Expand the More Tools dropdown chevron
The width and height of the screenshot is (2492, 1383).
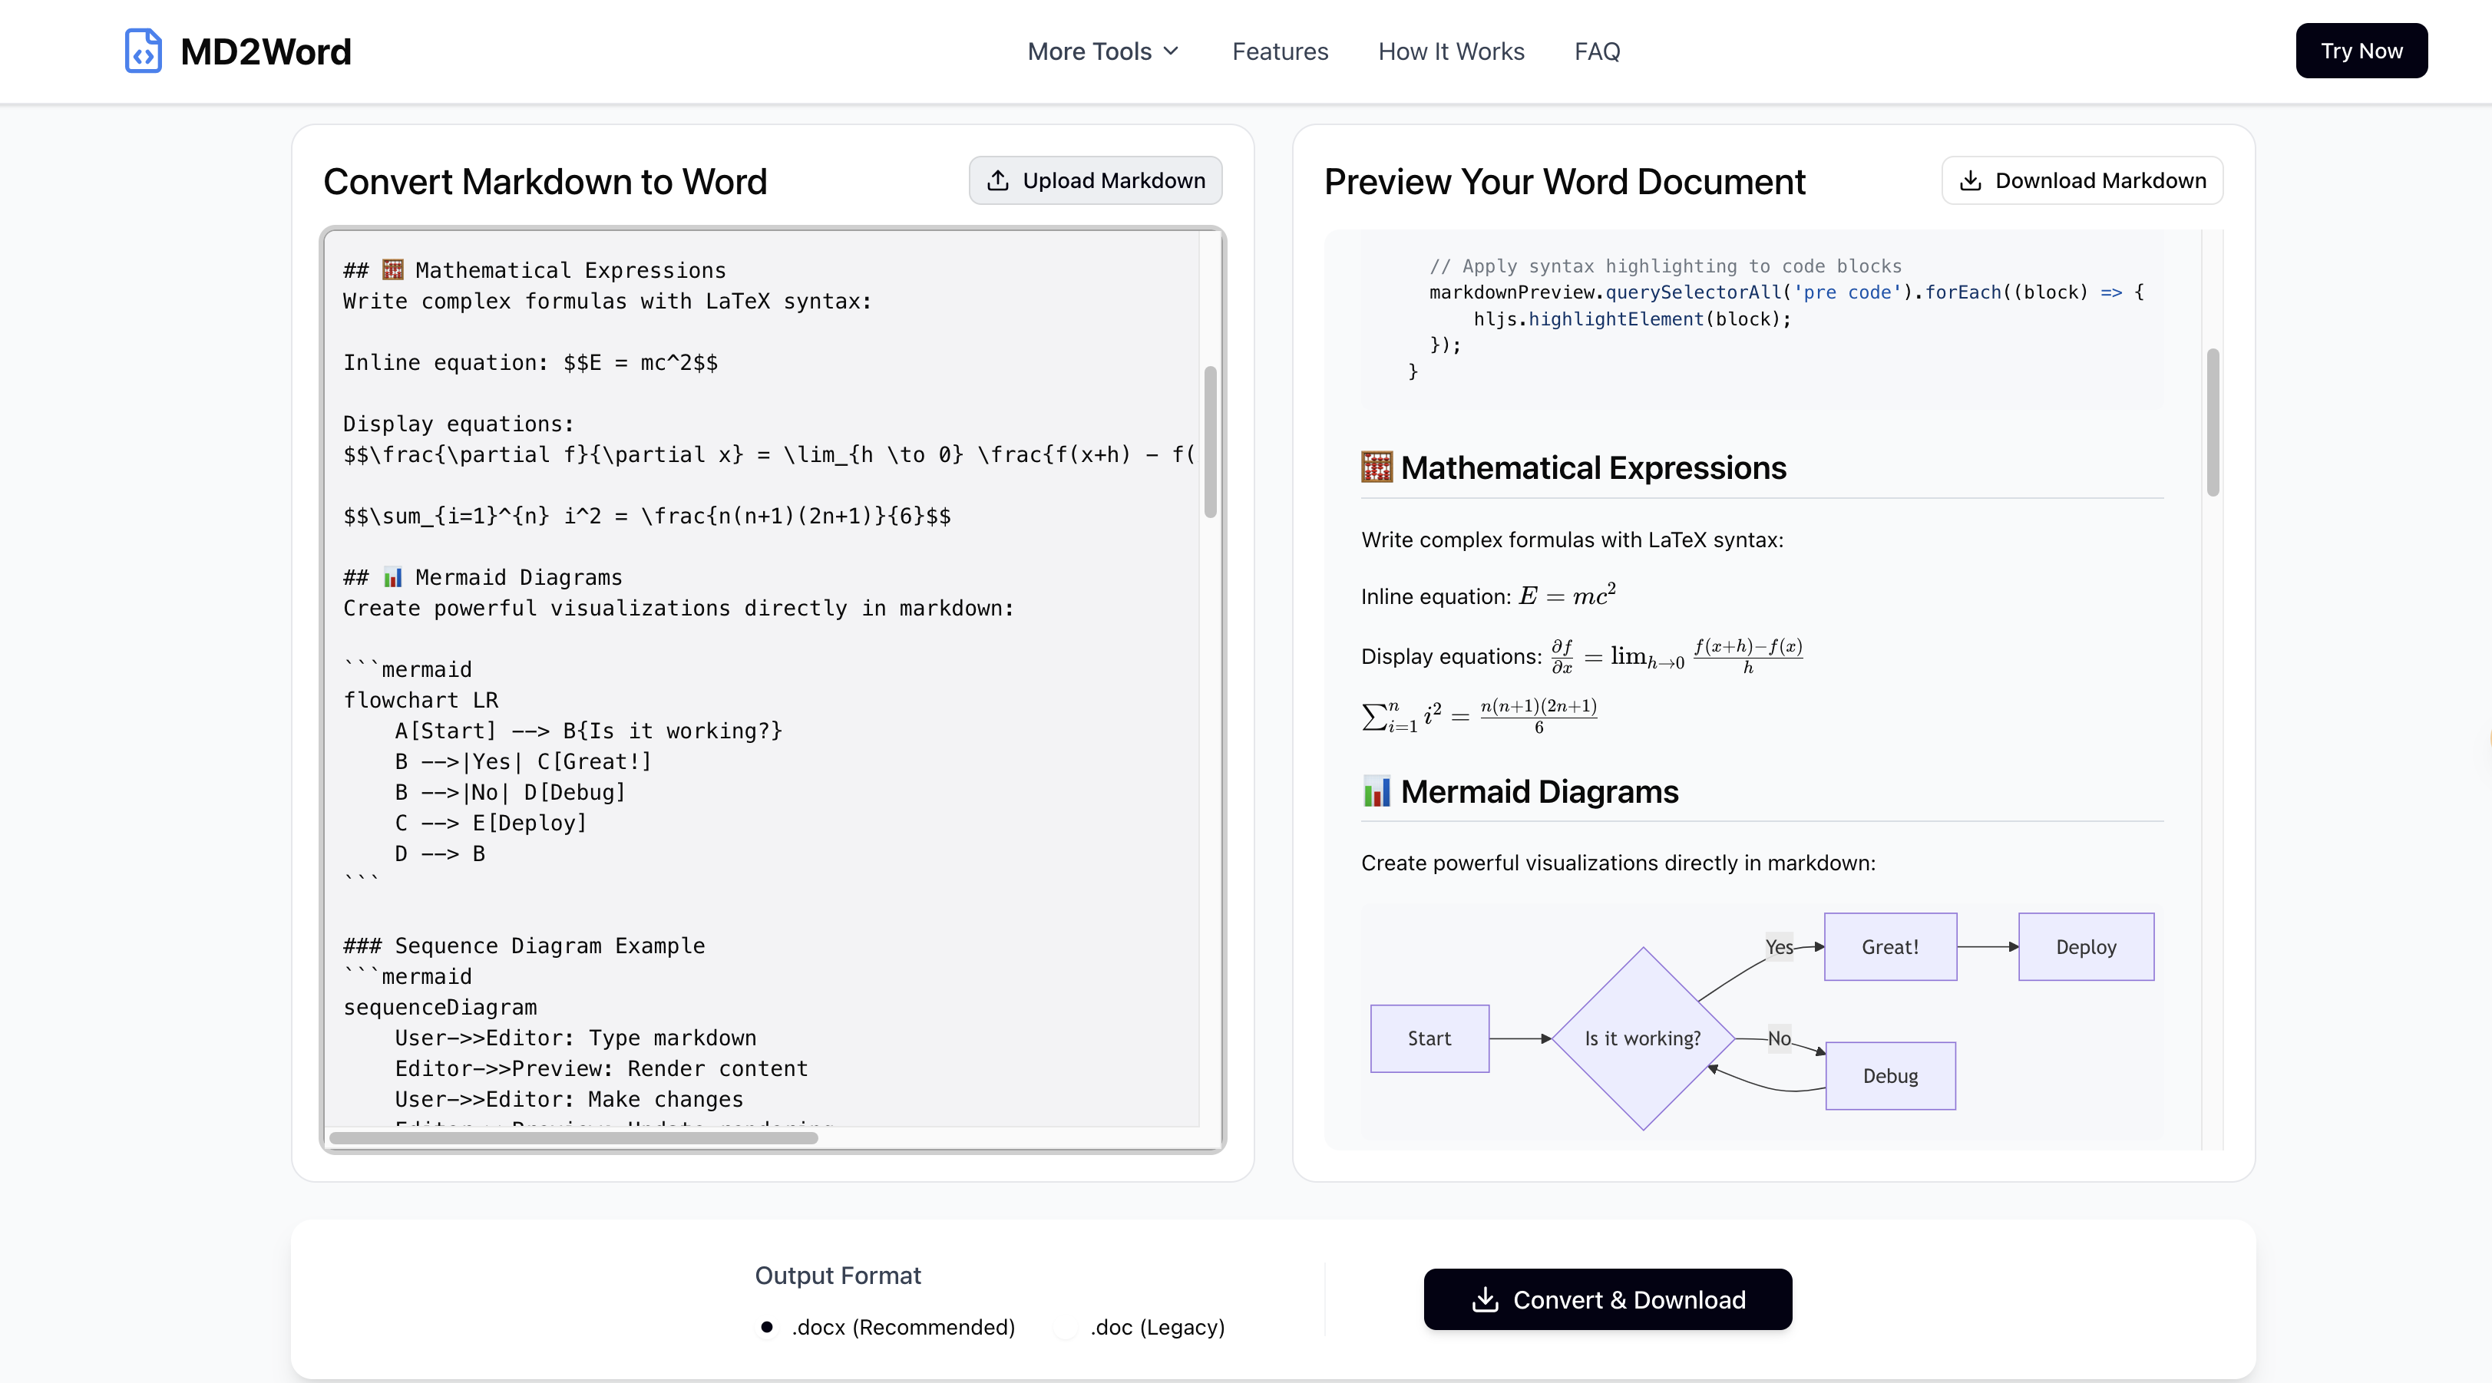(x=1172, y=51)
